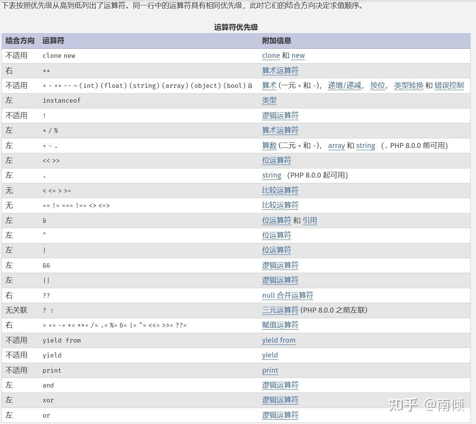
Task: Click the '== != === !== <> <=>' cell
Action: 76,206
